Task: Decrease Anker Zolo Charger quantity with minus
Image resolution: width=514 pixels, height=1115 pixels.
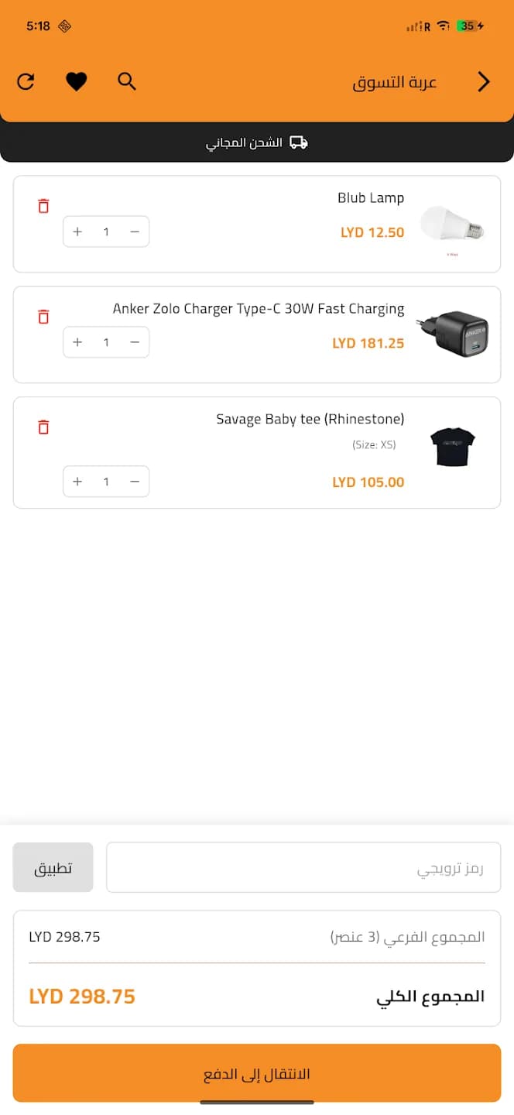Action: [x=135, y=342]
